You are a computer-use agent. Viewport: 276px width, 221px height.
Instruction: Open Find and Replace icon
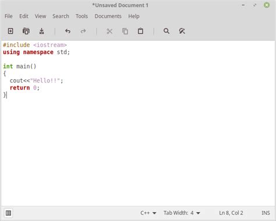pyautogui.click(x=182, y=31)
